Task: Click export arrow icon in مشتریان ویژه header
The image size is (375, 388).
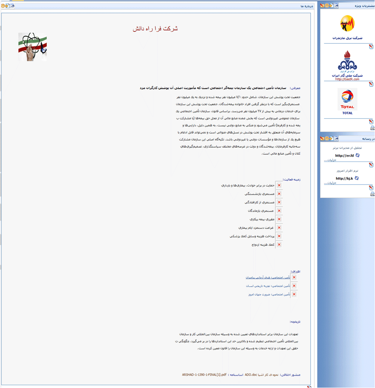Action: point(336,5)
